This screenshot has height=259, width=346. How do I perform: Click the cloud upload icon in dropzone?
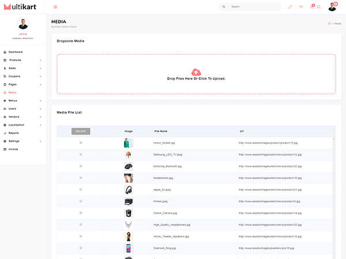point(196,72)
